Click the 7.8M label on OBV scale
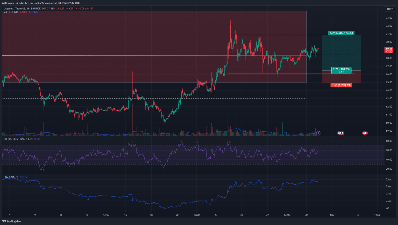Image resolution: width=398 pixels, height=225 pixels. (388, 179)
